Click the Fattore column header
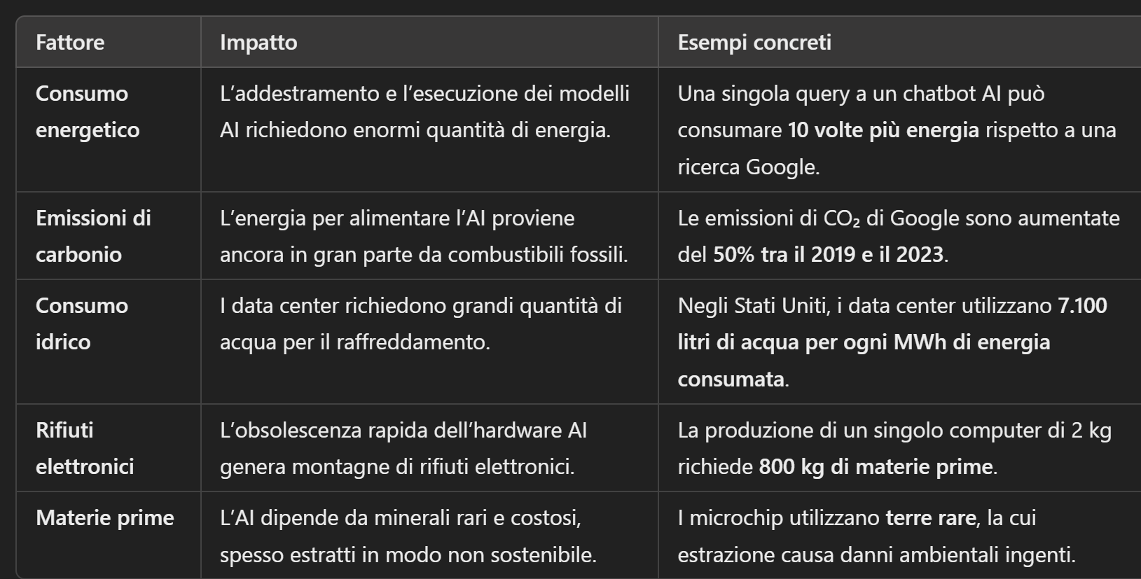 pos(70,43)
